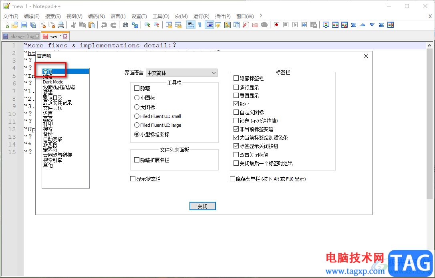The height and width of the screenshot is (278, 435).
Task: Check the 隐藏标签栏 checkbox
Action: pos(236,78)
